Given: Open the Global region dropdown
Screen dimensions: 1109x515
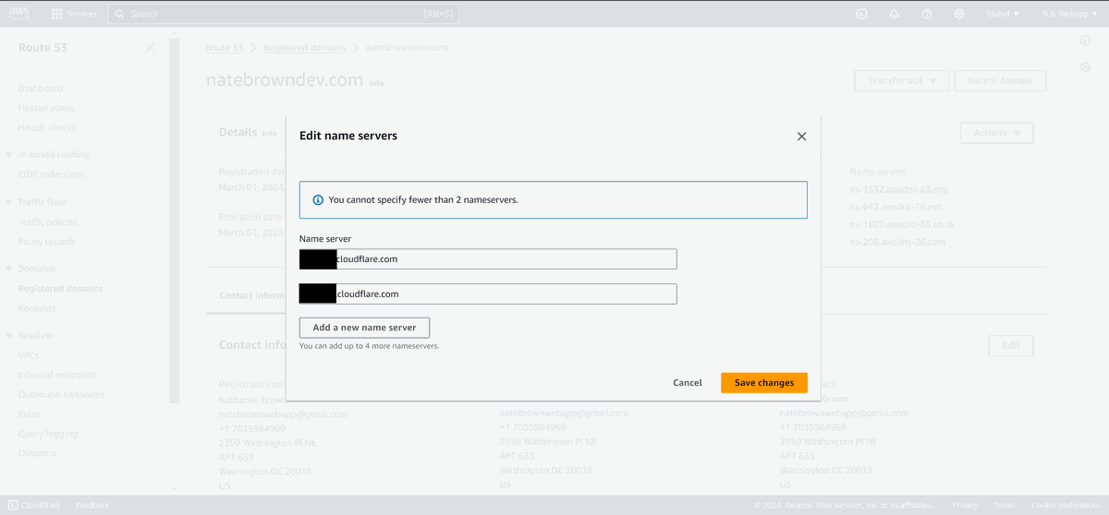Looking at the screenshot, I should click(x=1003, y=14).
